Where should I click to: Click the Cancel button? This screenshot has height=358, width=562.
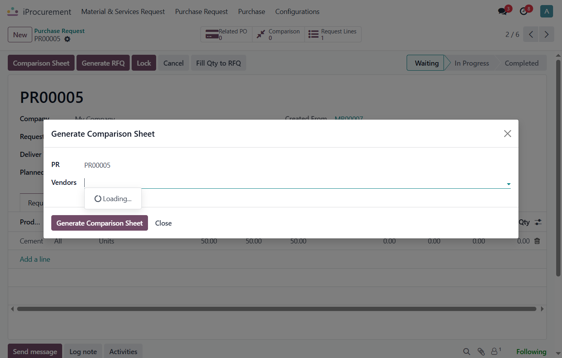pyautogui.click(x=174, y=63)
